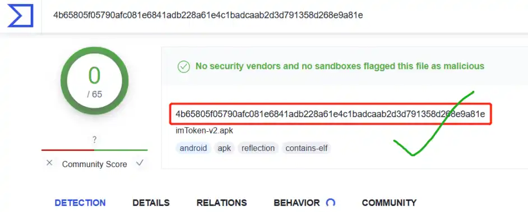The width and height of the screenshot is (528, 212).
Task: Select the contains-elf tag
Action: 307,148
